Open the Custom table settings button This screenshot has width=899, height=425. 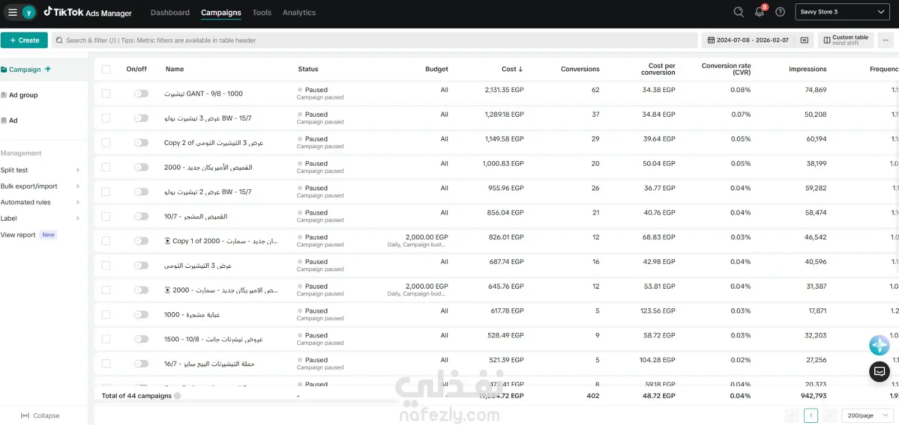click(846, 40)
